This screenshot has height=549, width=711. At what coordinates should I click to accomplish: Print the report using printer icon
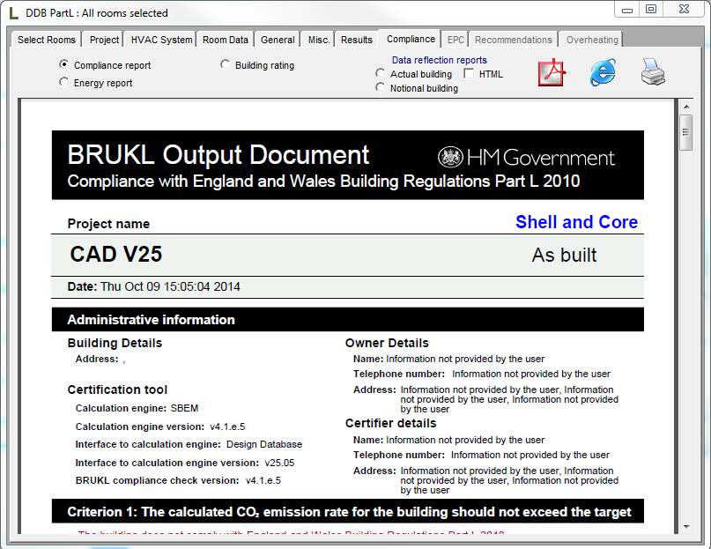[653, 72]
